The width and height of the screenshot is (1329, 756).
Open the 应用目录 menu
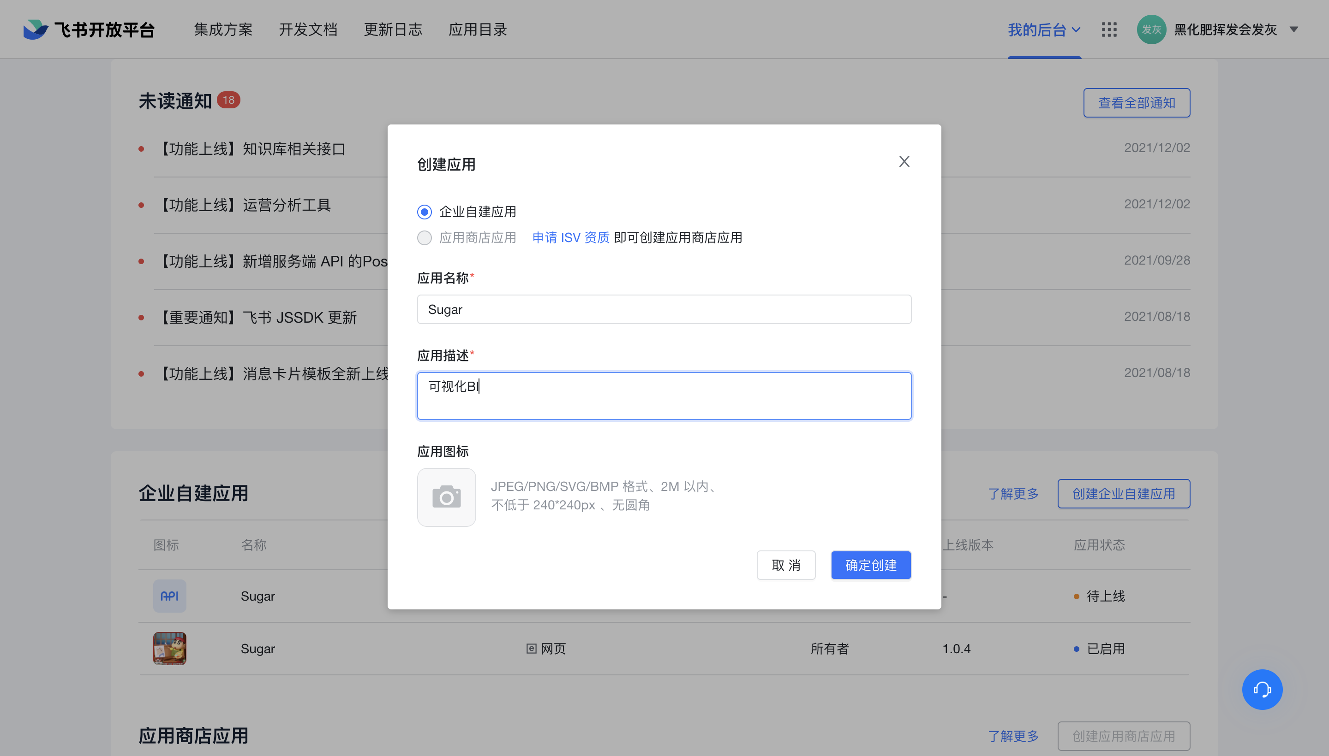(477, 30)
